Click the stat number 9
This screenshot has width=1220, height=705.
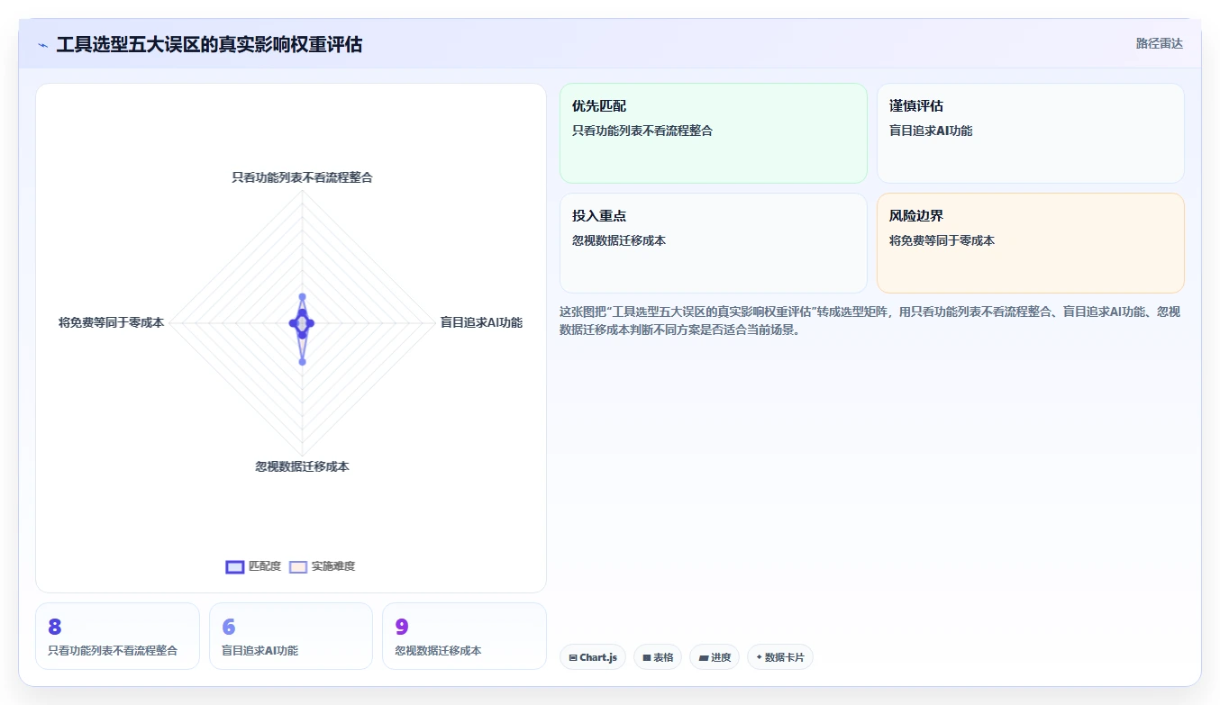coord(402,628)
